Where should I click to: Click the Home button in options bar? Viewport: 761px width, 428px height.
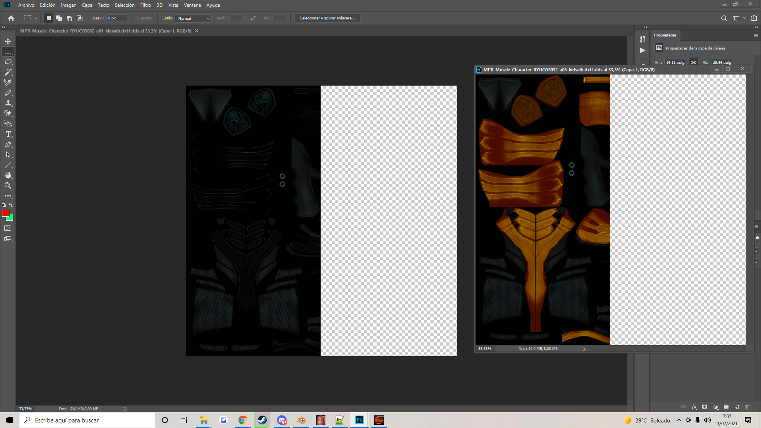(x=11, y=18)
